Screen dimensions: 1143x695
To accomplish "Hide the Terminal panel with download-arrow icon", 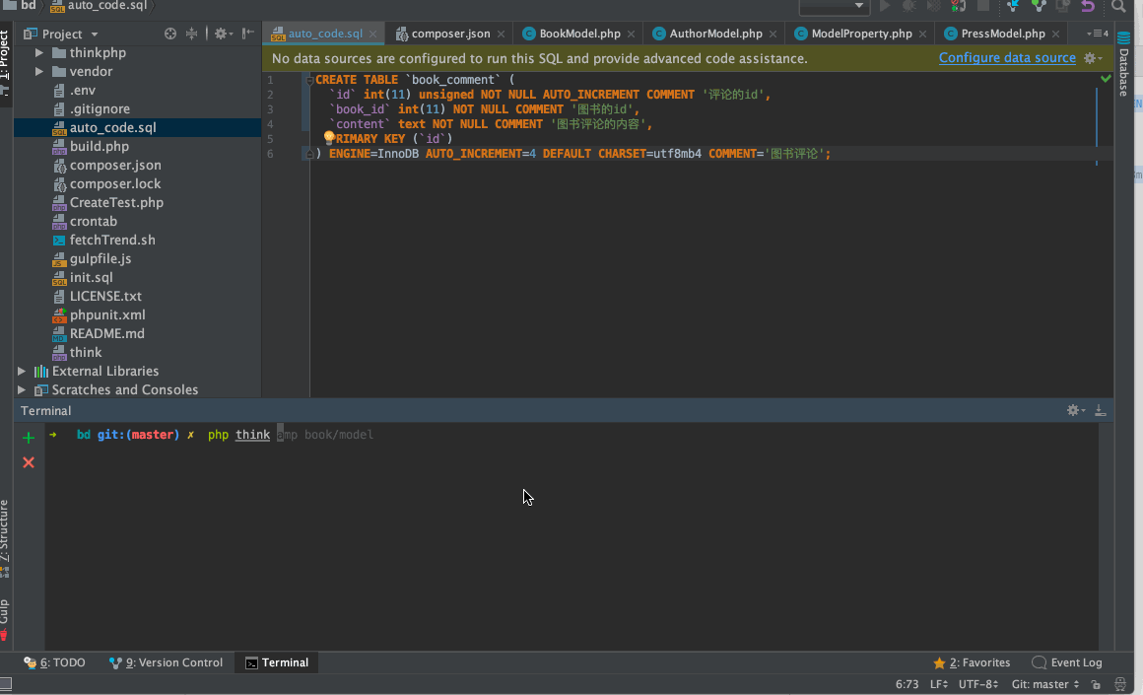I will point(1101,410).
